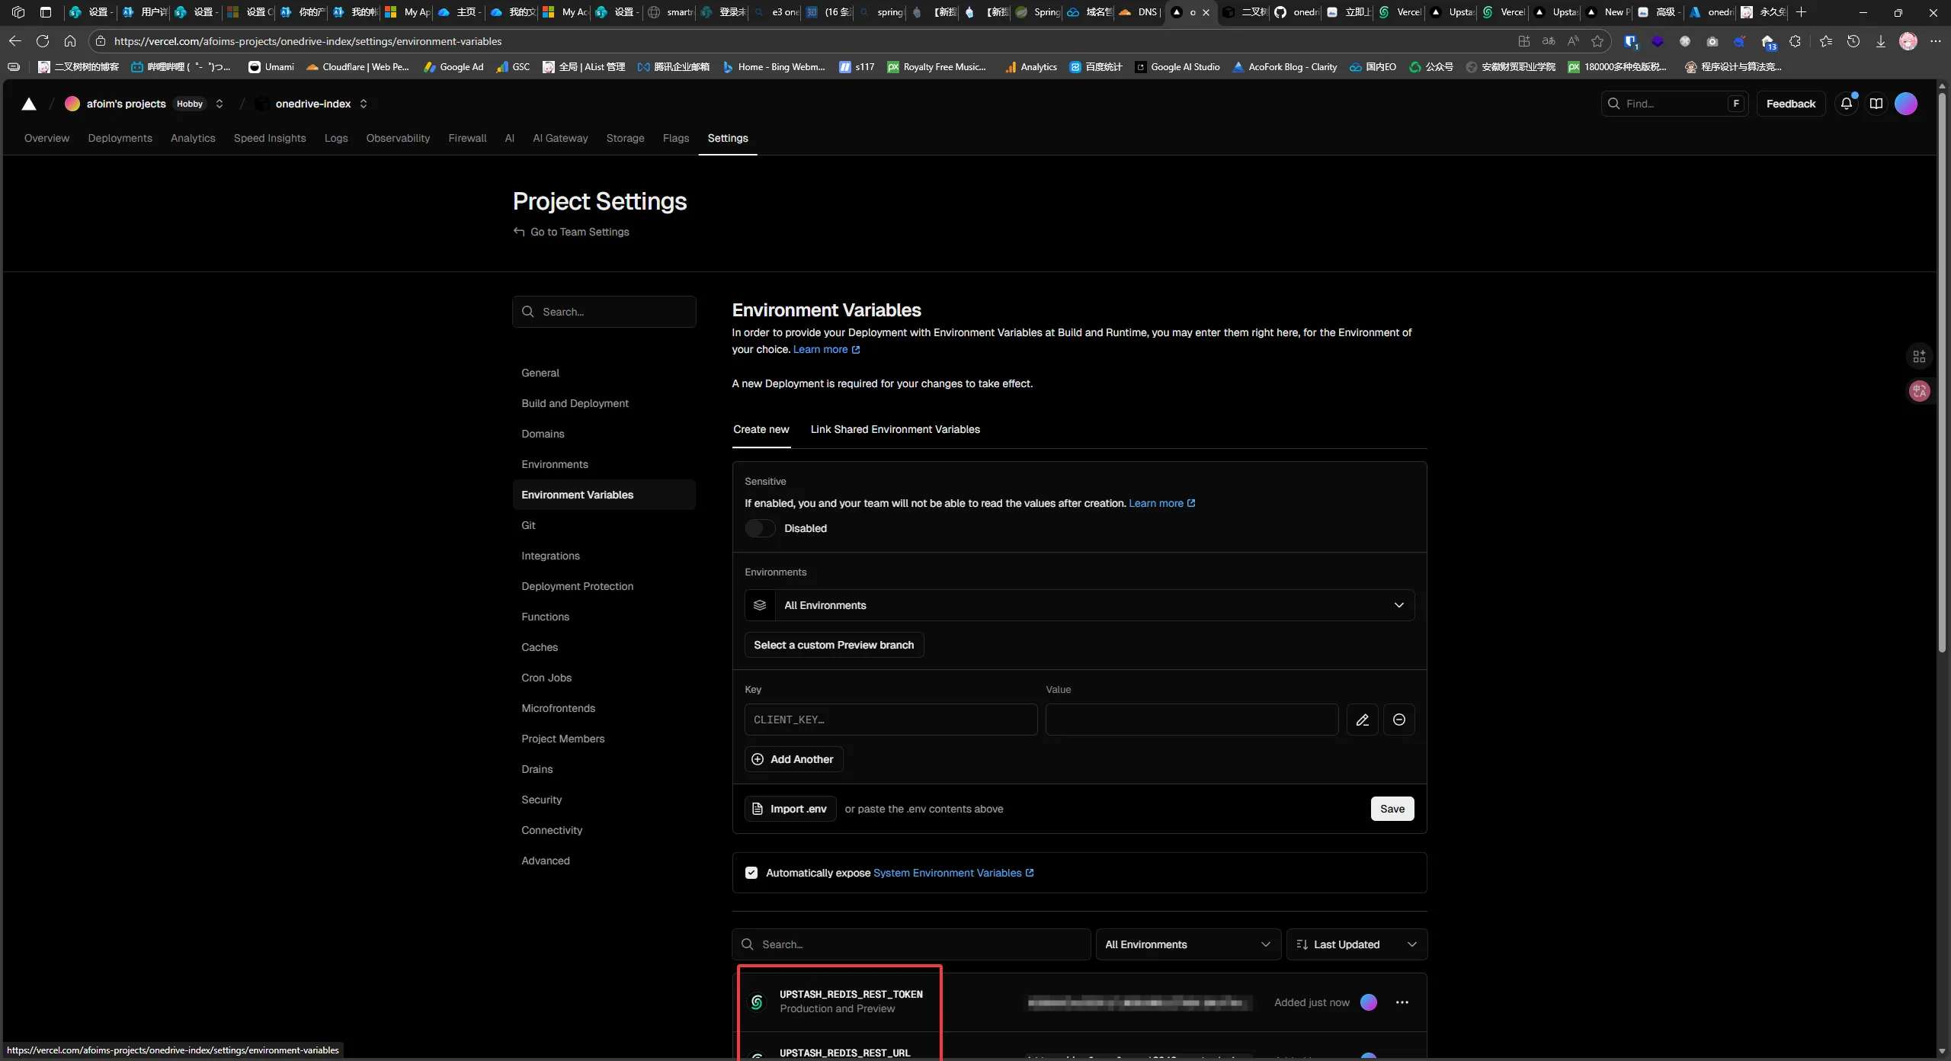Click the Vercel triangle logo

click(x=29, y=104)
